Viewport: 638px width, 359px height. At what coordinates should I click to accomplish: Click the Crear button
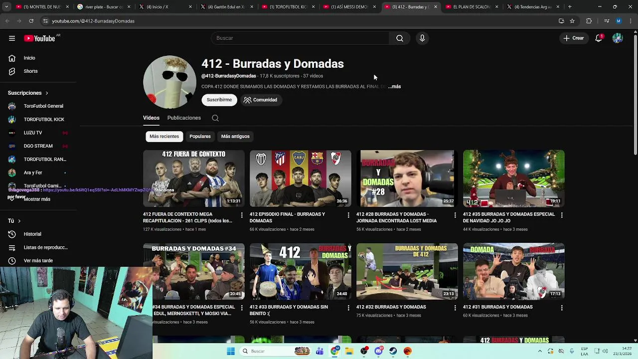click(x=573, y=38)
